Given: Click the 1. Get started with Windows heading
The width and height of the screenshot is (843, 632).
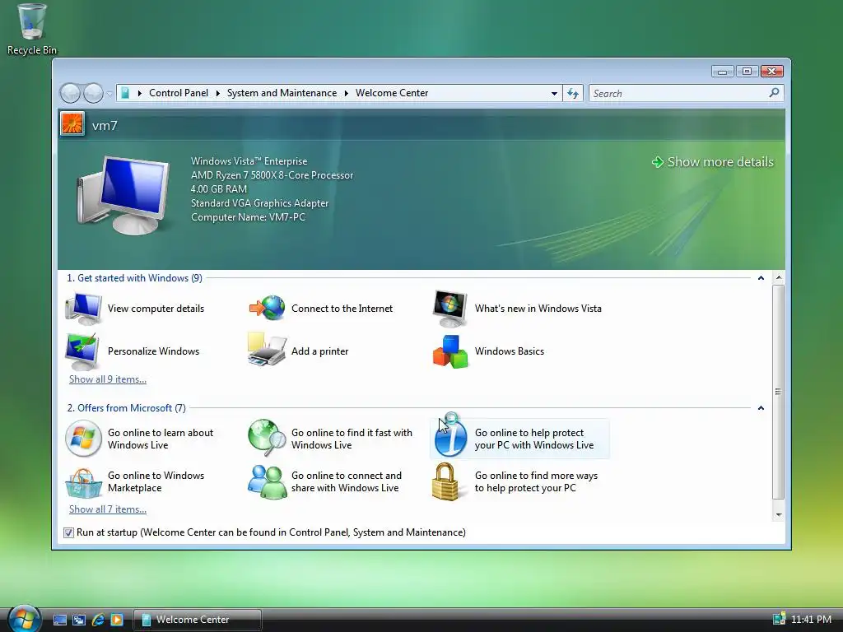Looking at the screenshot, I should tap(134, 278).
